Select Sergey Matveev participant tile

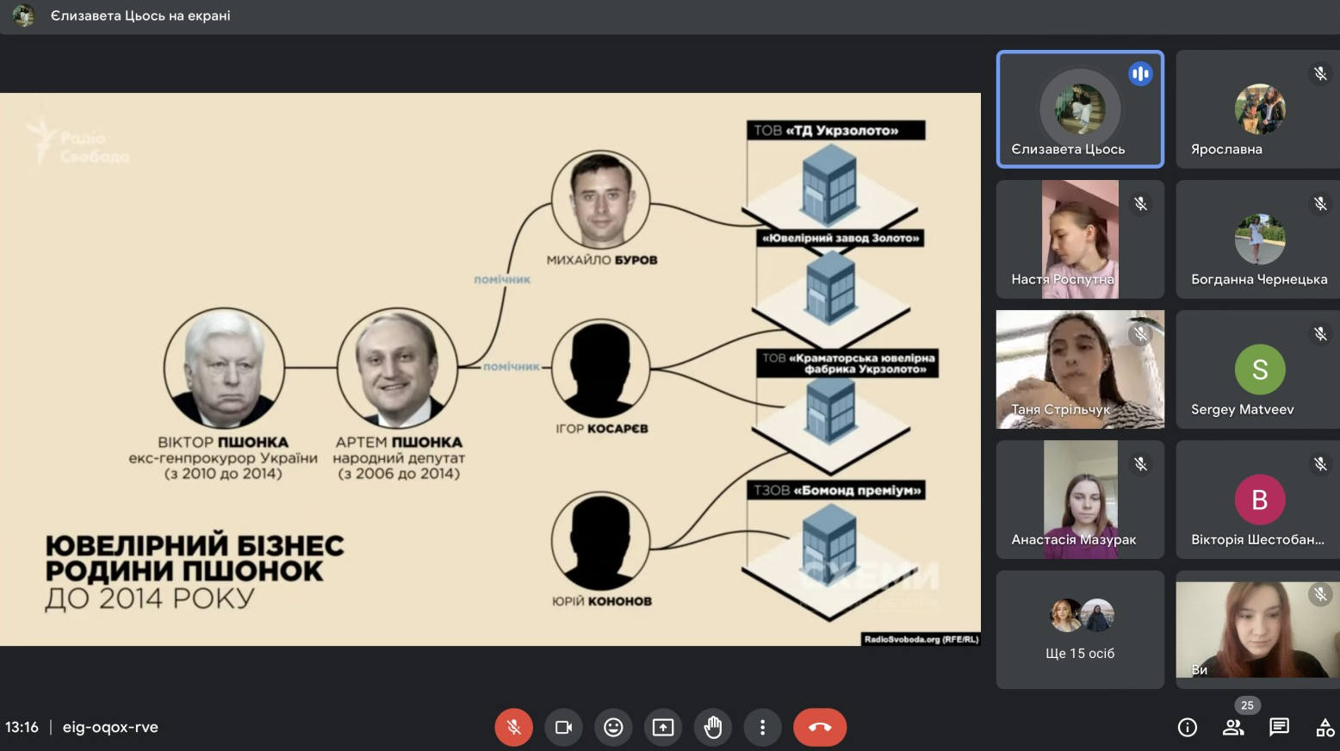[x=1258, y=369]
